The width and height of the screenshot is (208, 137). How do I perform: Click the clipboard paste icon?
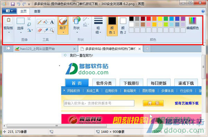8,20
